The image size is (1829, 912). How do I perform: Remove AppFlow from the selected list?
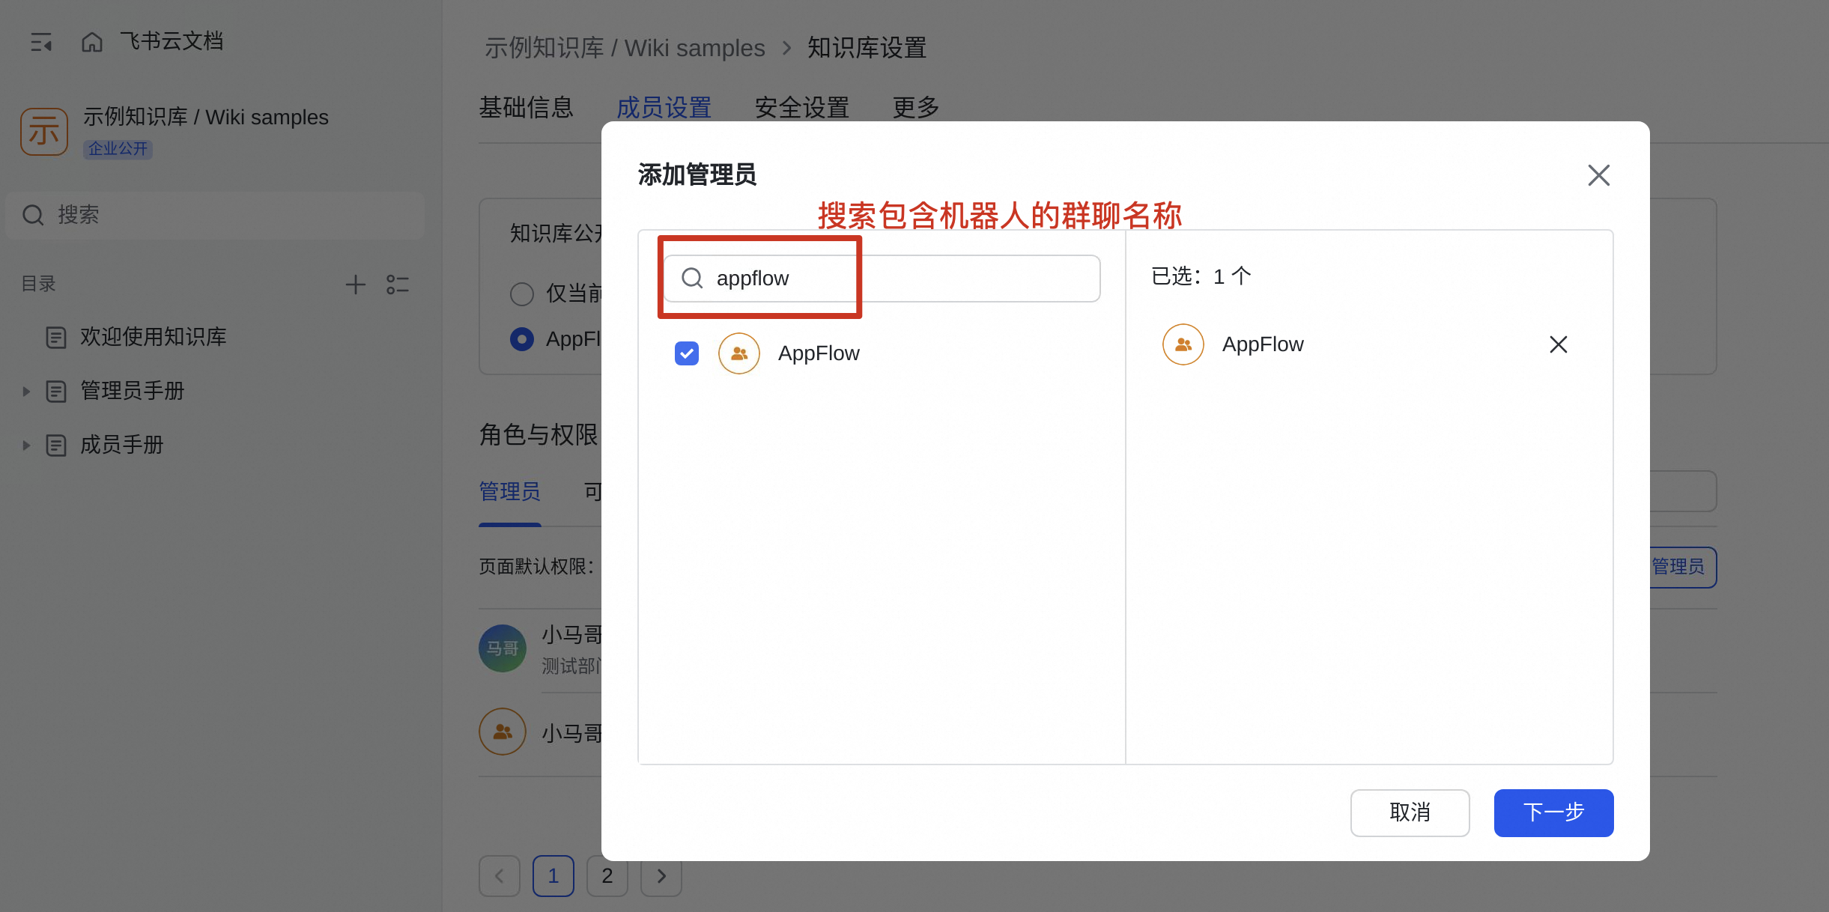[x=1558, y=344]
